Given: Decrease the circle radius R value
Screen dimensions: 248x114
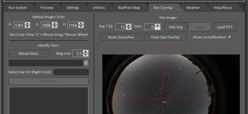Looking at the screenshot, I should click(x=81, y=26).
